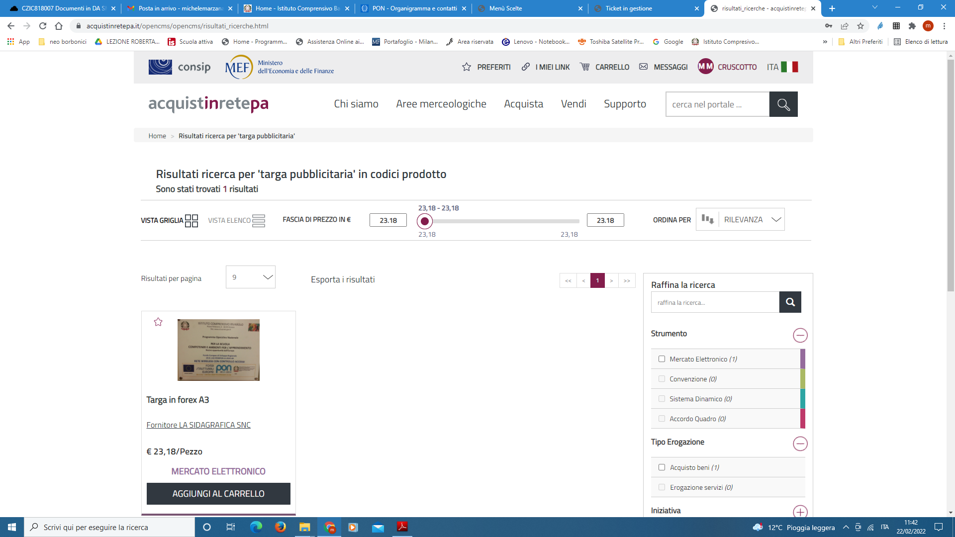Click the portal search magnifier icon

pyautogui.click(x=783, y=104)
